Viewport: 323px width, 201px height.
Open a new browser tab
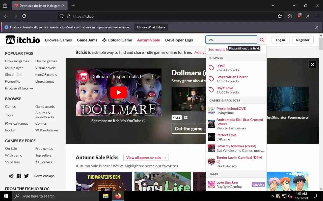click(73, 6)
